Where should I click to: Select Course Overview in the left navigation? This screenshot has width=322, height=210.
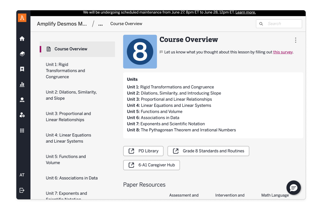coord(71,49)
